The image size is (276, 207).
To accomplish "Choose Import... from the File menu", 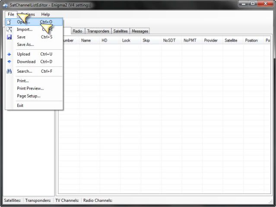I will point(34,29).
